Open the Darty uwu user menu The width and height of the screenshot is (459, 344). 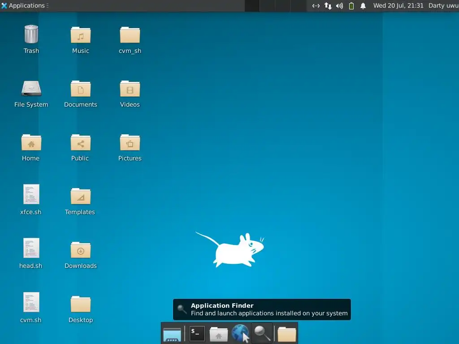pos(443,5)
